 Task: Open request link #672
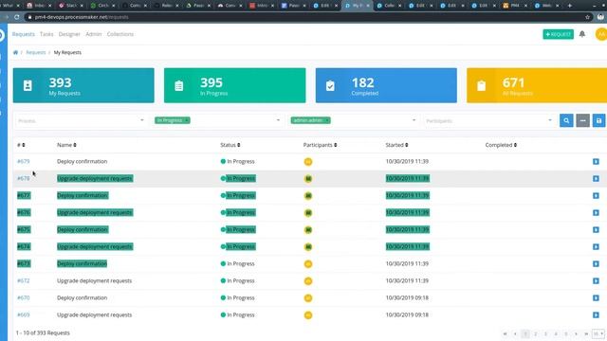(23, 280)
